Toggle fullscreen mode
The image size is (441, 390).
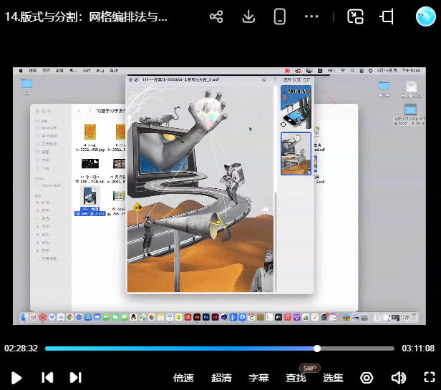(x=429, y=378)
